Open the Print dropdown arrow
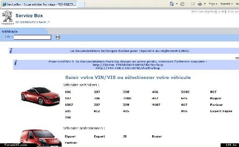Image resolution: width=239 pixels, height=147 pixels. (205, 4)
